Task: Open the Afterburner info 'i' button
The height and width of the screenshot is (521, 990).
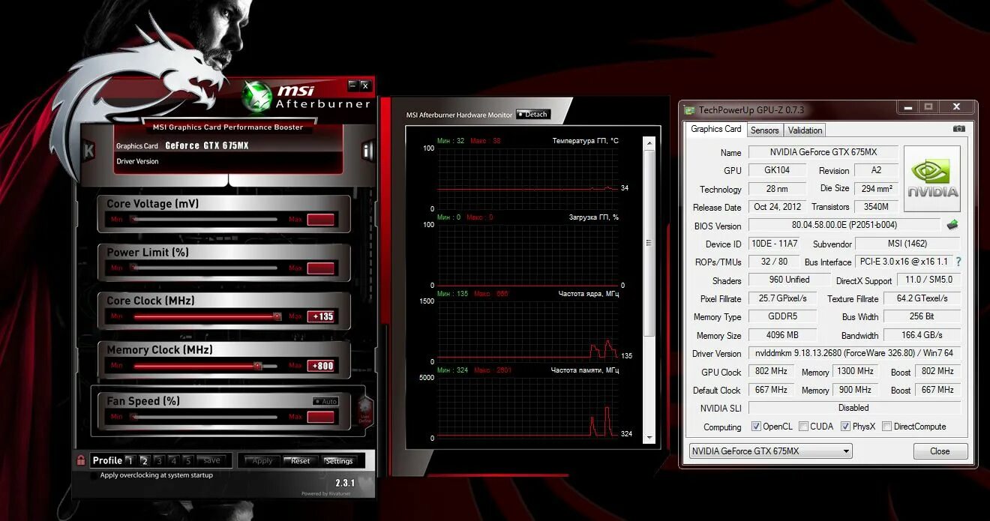Action: coord(367,151)
